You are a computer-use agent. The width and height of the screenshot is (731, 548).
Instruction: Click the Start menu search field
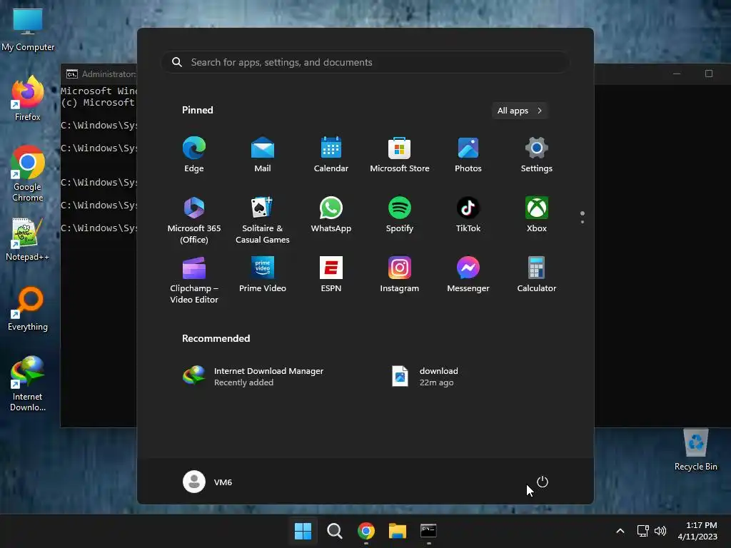[365, 62]
